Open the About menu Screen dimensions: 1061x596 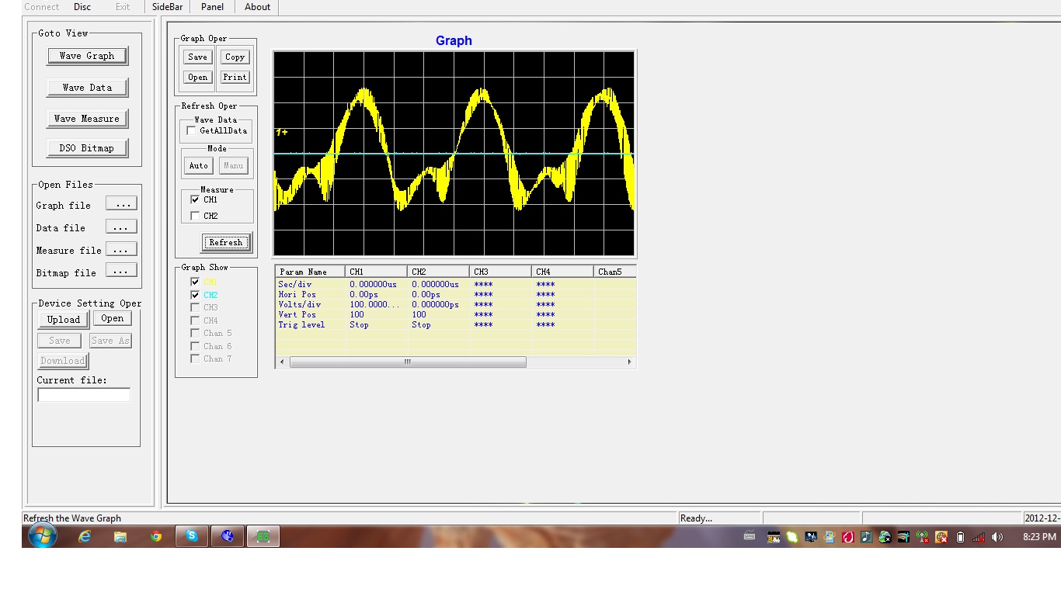pyautogui.click(x=257, y=7)
